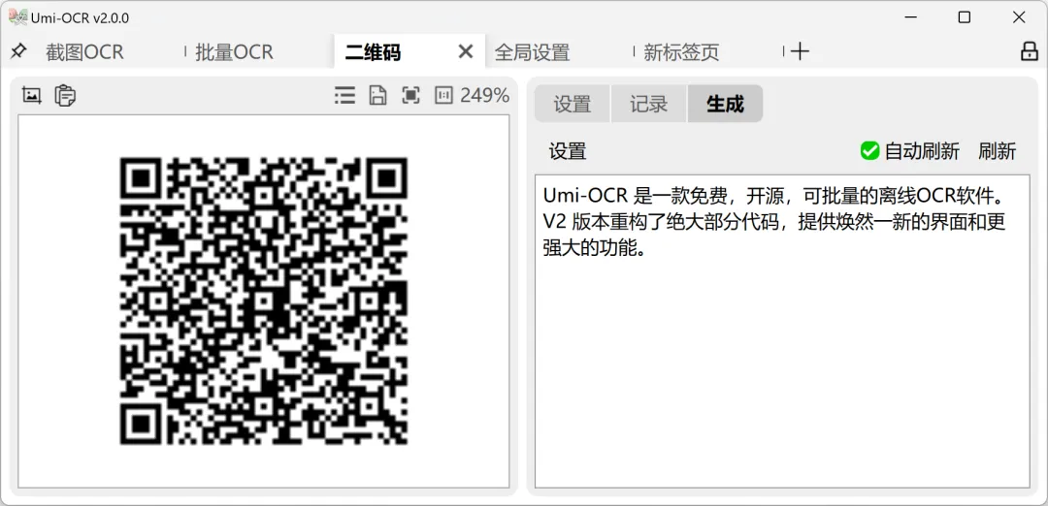Select the 生成 panel tab
This screenshot has height=506, width=1048.
(725, 104)
